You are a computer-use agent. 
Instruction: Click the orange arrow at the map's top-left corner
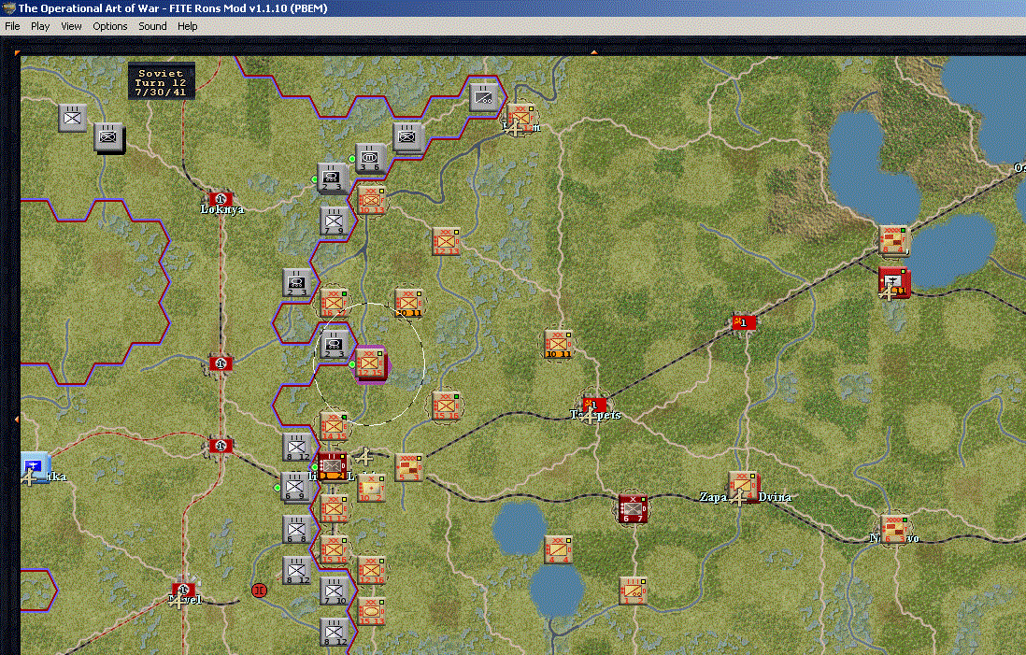pyautogui.click(x=17, y=51)
